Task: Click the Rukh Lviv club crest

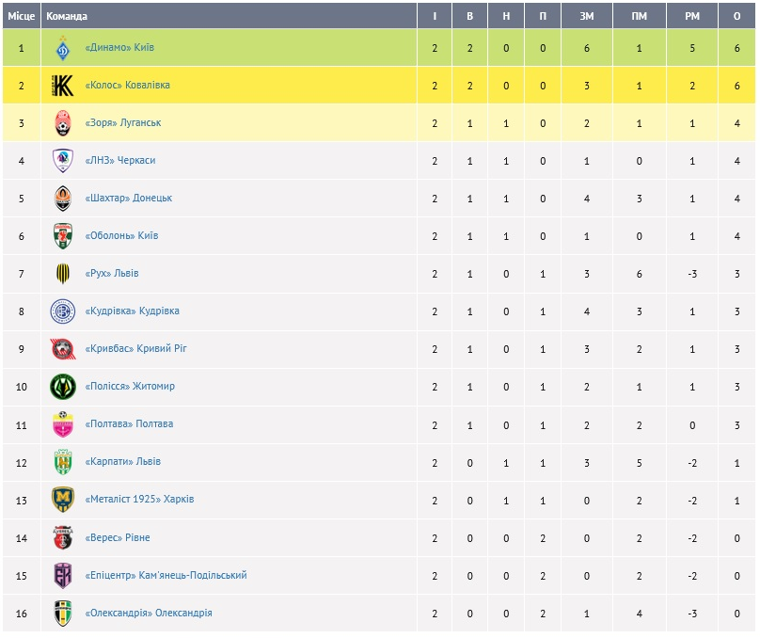Action: pos(62,274)
